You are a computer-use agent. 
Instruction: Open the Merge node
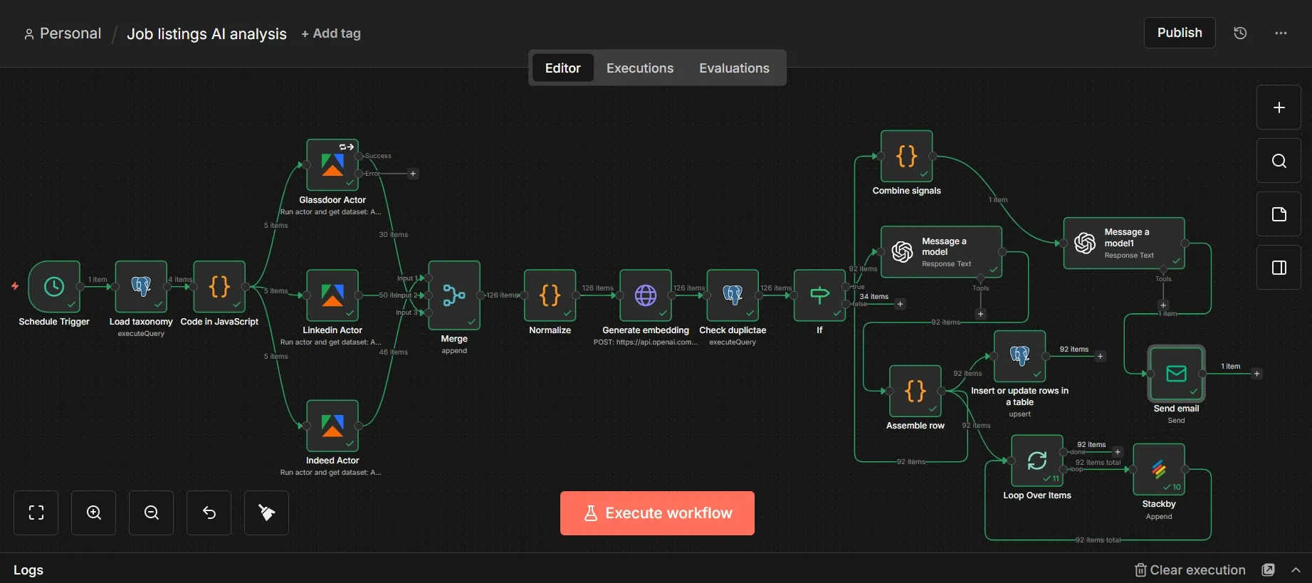pos(454,295)
